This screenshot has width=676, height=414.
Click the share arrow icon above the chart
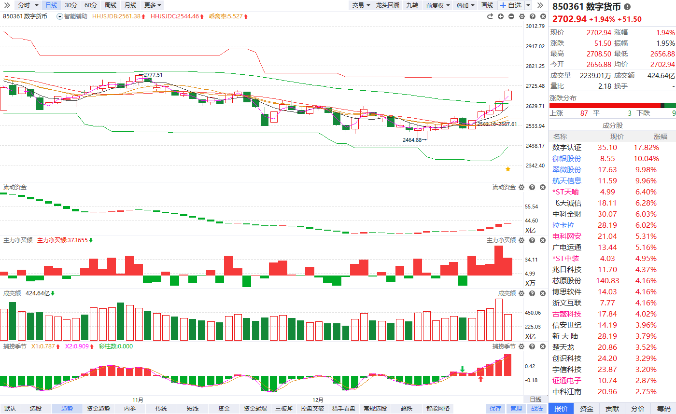[490, 16]
